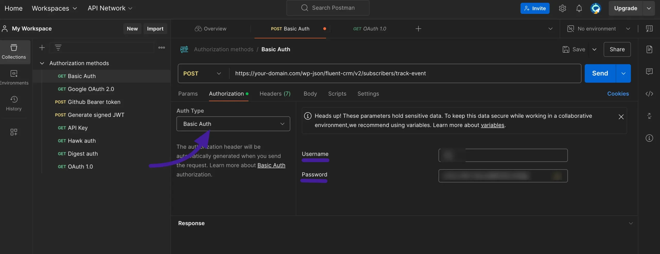Switch to the Settings request tab
This screenshot has width=660, height=254.
(368, 94)
